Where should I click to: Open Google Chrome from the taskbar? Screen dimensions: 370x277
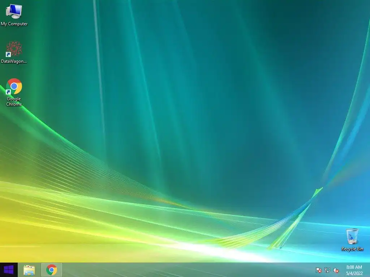coord(52,270)
